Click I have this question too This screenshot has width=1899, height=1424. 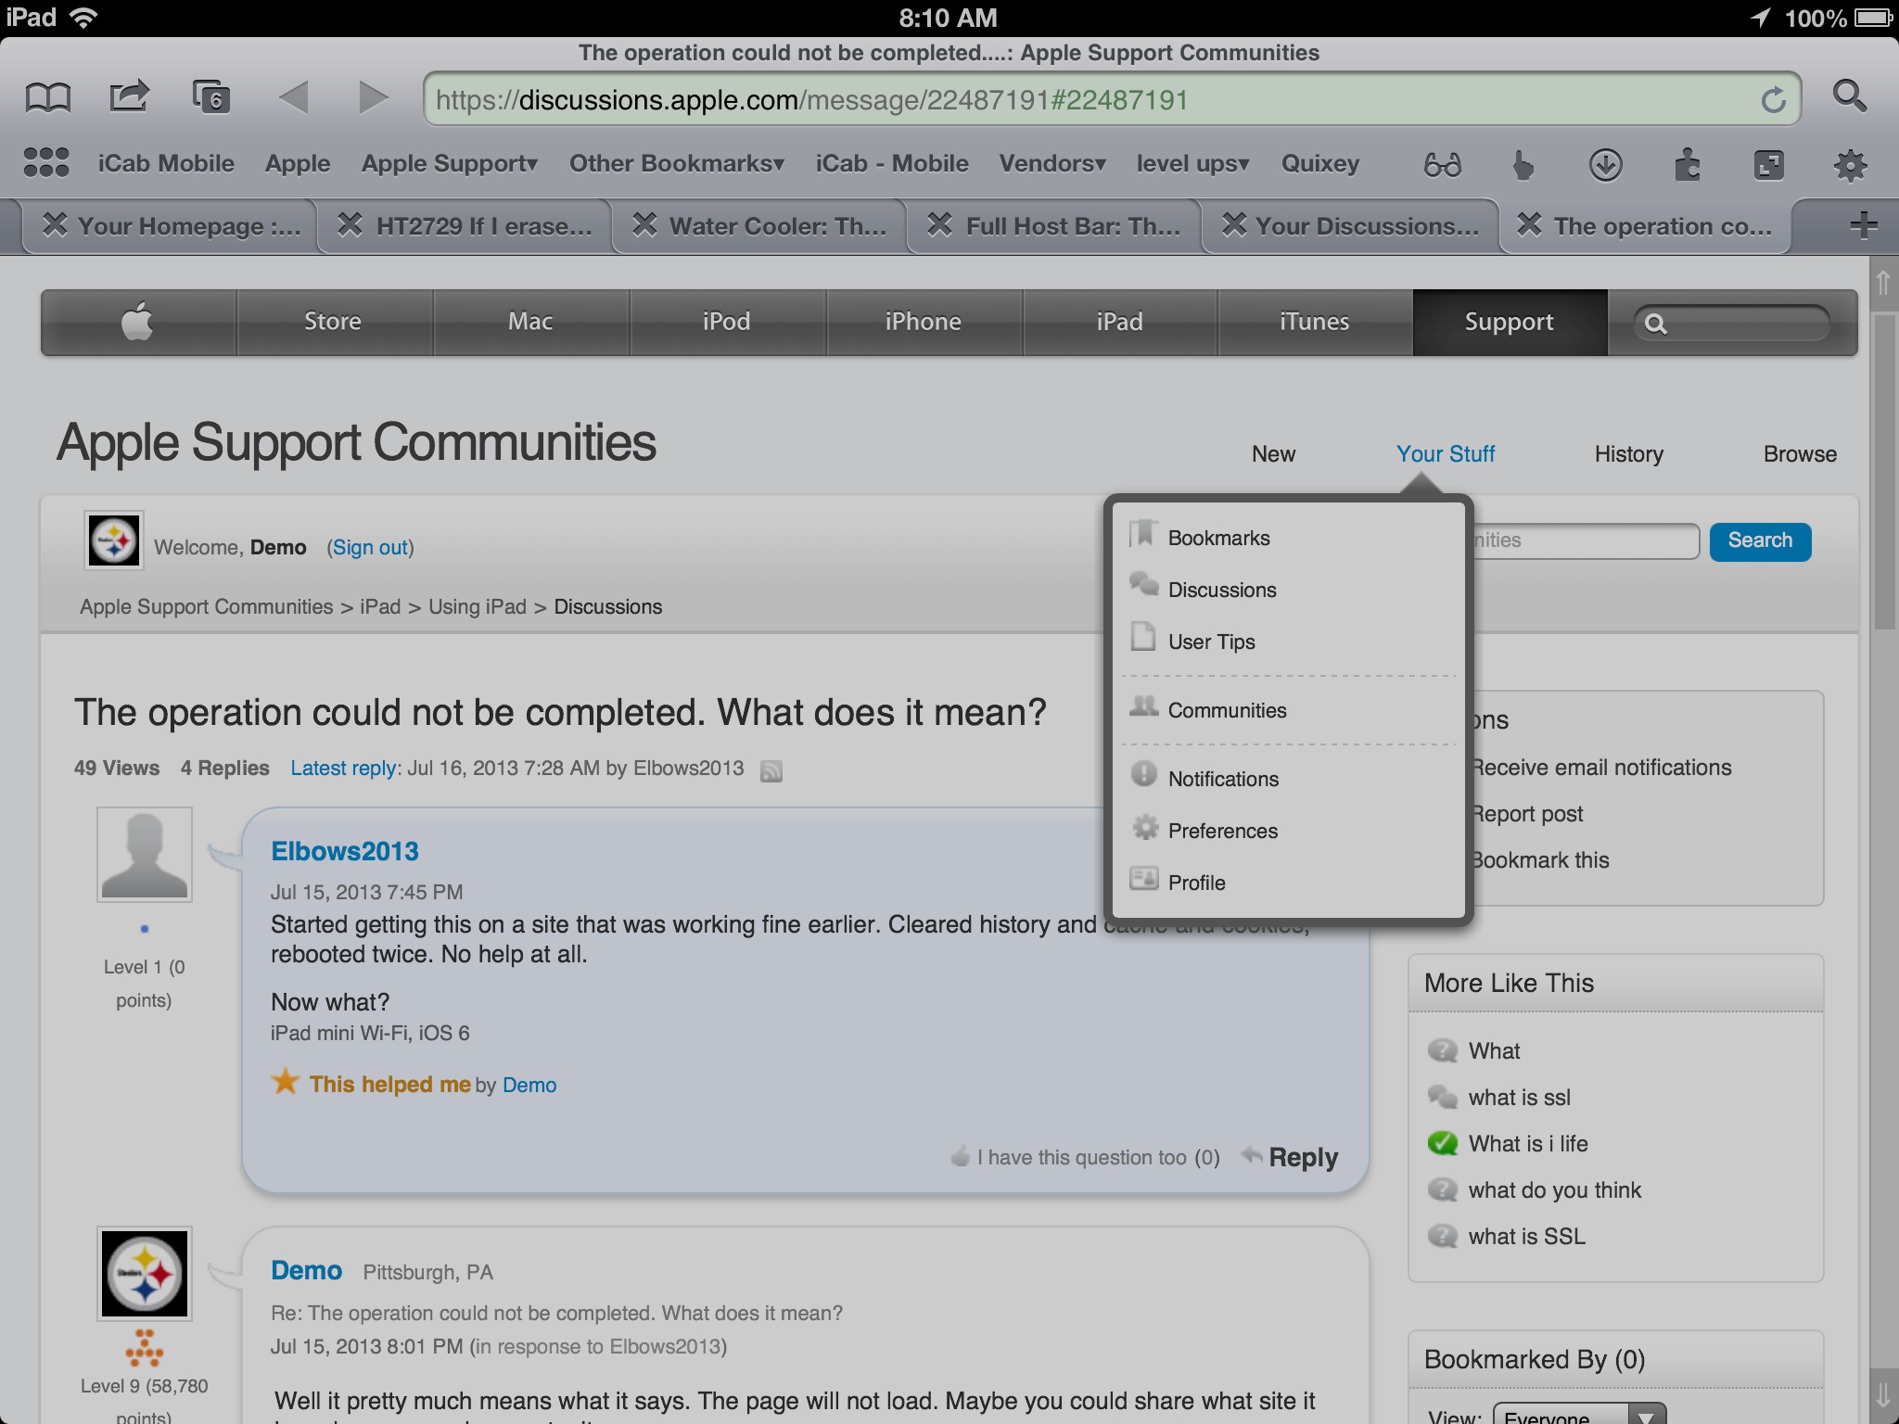(x=1080, y=1157)
